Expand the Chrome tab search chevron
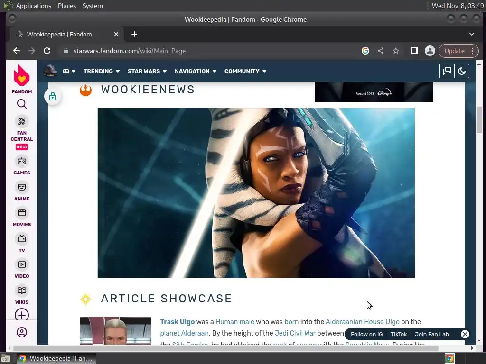Screen dimensions: 486x364 [471, 34]
